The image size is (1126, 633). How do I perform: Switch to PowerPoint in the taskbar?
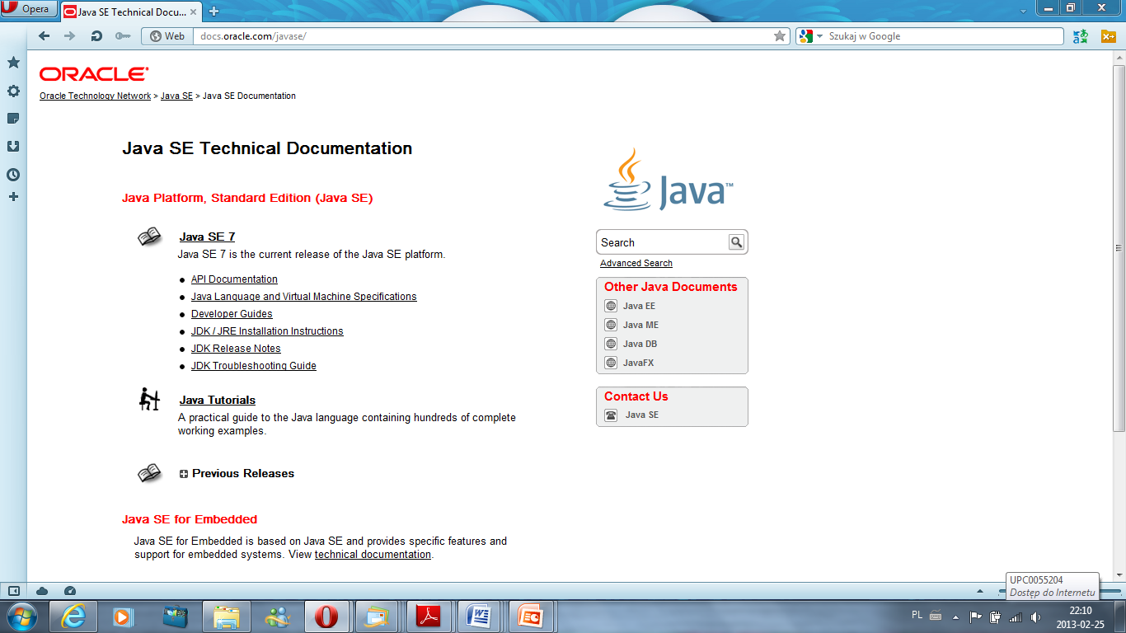[x=531, y=616]
